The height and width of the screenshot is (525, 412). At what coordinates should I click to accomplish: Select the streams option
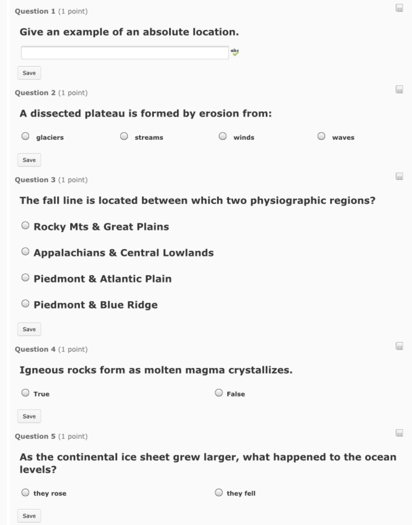[124, 136]
